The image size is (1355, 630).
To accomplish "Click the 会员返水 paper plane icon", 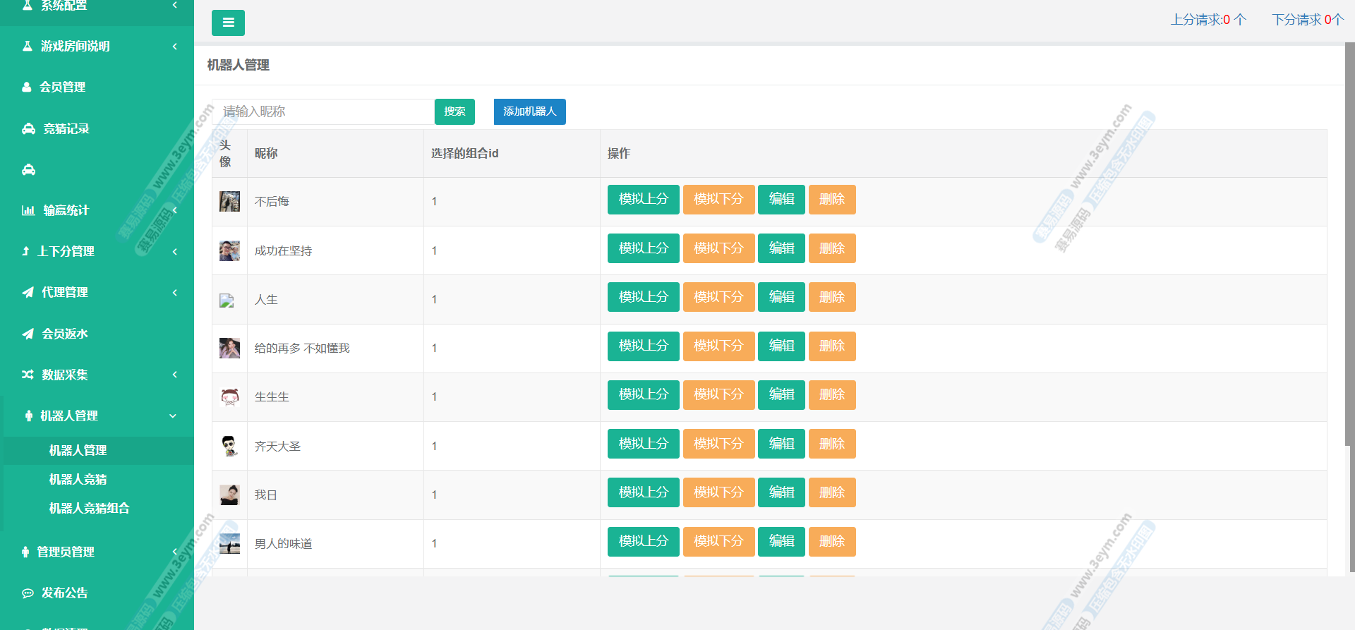I will pyautogui.click(x=28, y=334).
